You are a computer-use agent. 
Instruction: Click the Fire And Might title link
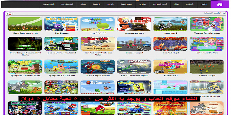[x=171, y=53]
